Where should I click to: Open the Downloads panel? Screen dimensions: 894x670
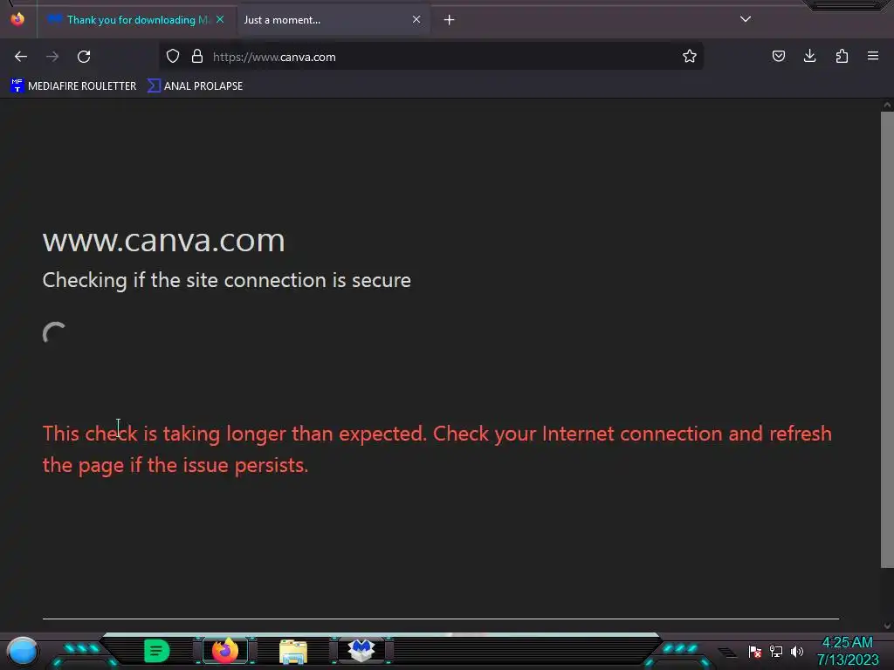(809, 56)
